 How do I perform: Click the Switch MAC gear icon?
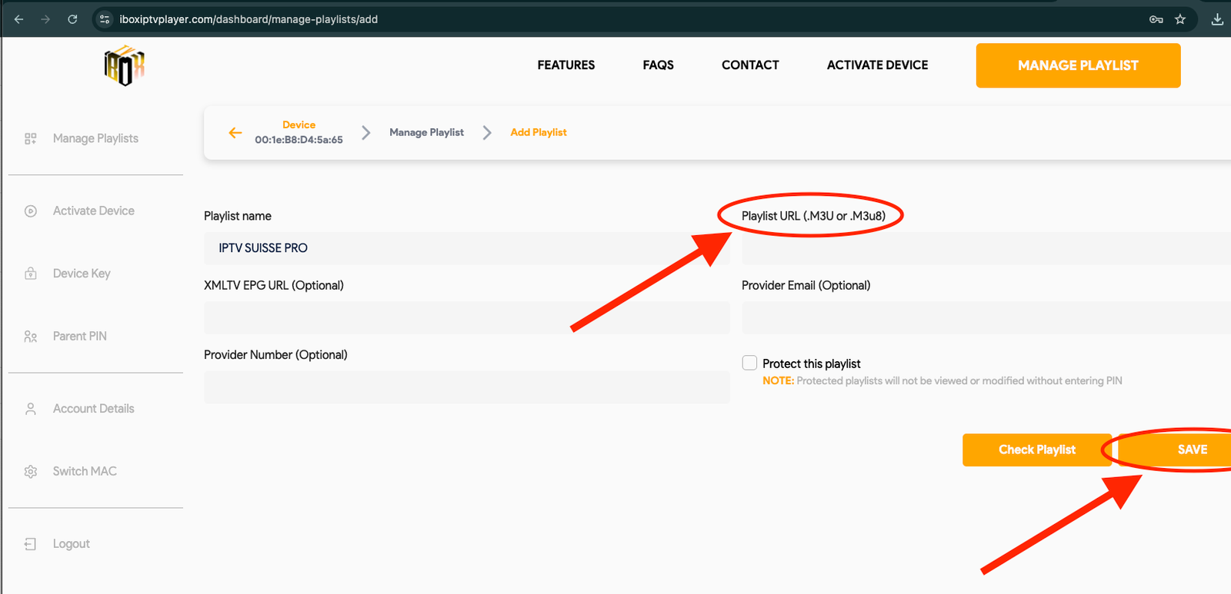pos(31,472)
